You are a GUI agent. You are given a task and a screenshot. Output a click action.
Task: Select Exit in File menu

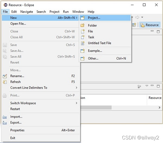pyautogui.click(x=40, y=138)
